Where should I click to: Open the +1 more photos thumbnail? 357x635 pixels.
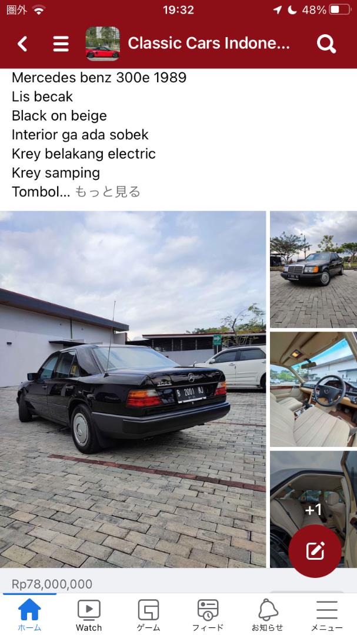tap(313, 509)
